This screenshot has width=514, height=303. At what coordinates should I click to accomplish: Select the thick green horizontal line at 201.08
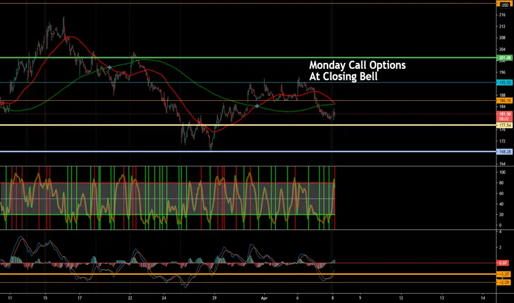248,58
